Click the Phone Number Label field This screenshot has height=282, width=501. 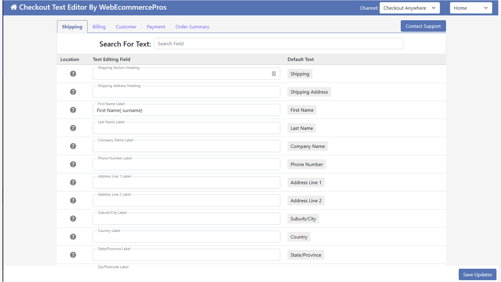coord(186,164)
